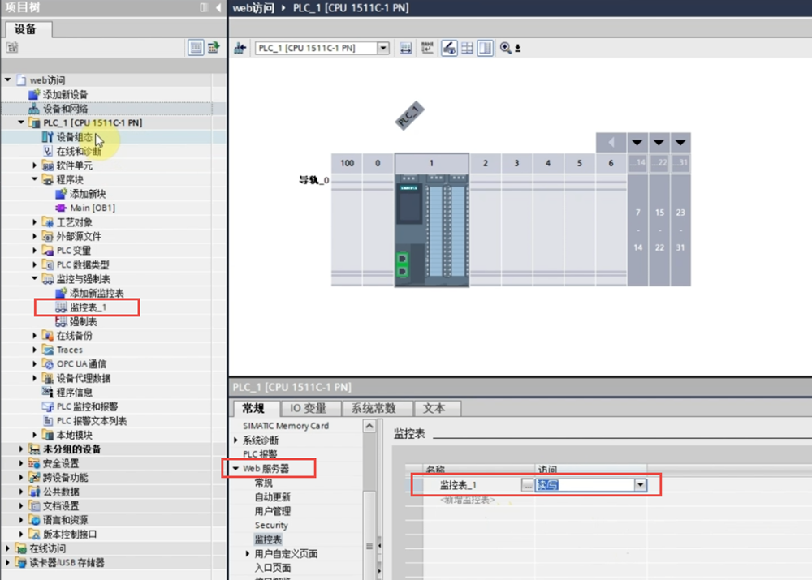Screen dimensions: 812x580
Task: Toggle the highlighted view button in project tree toolbar
Action: [196, 48]
